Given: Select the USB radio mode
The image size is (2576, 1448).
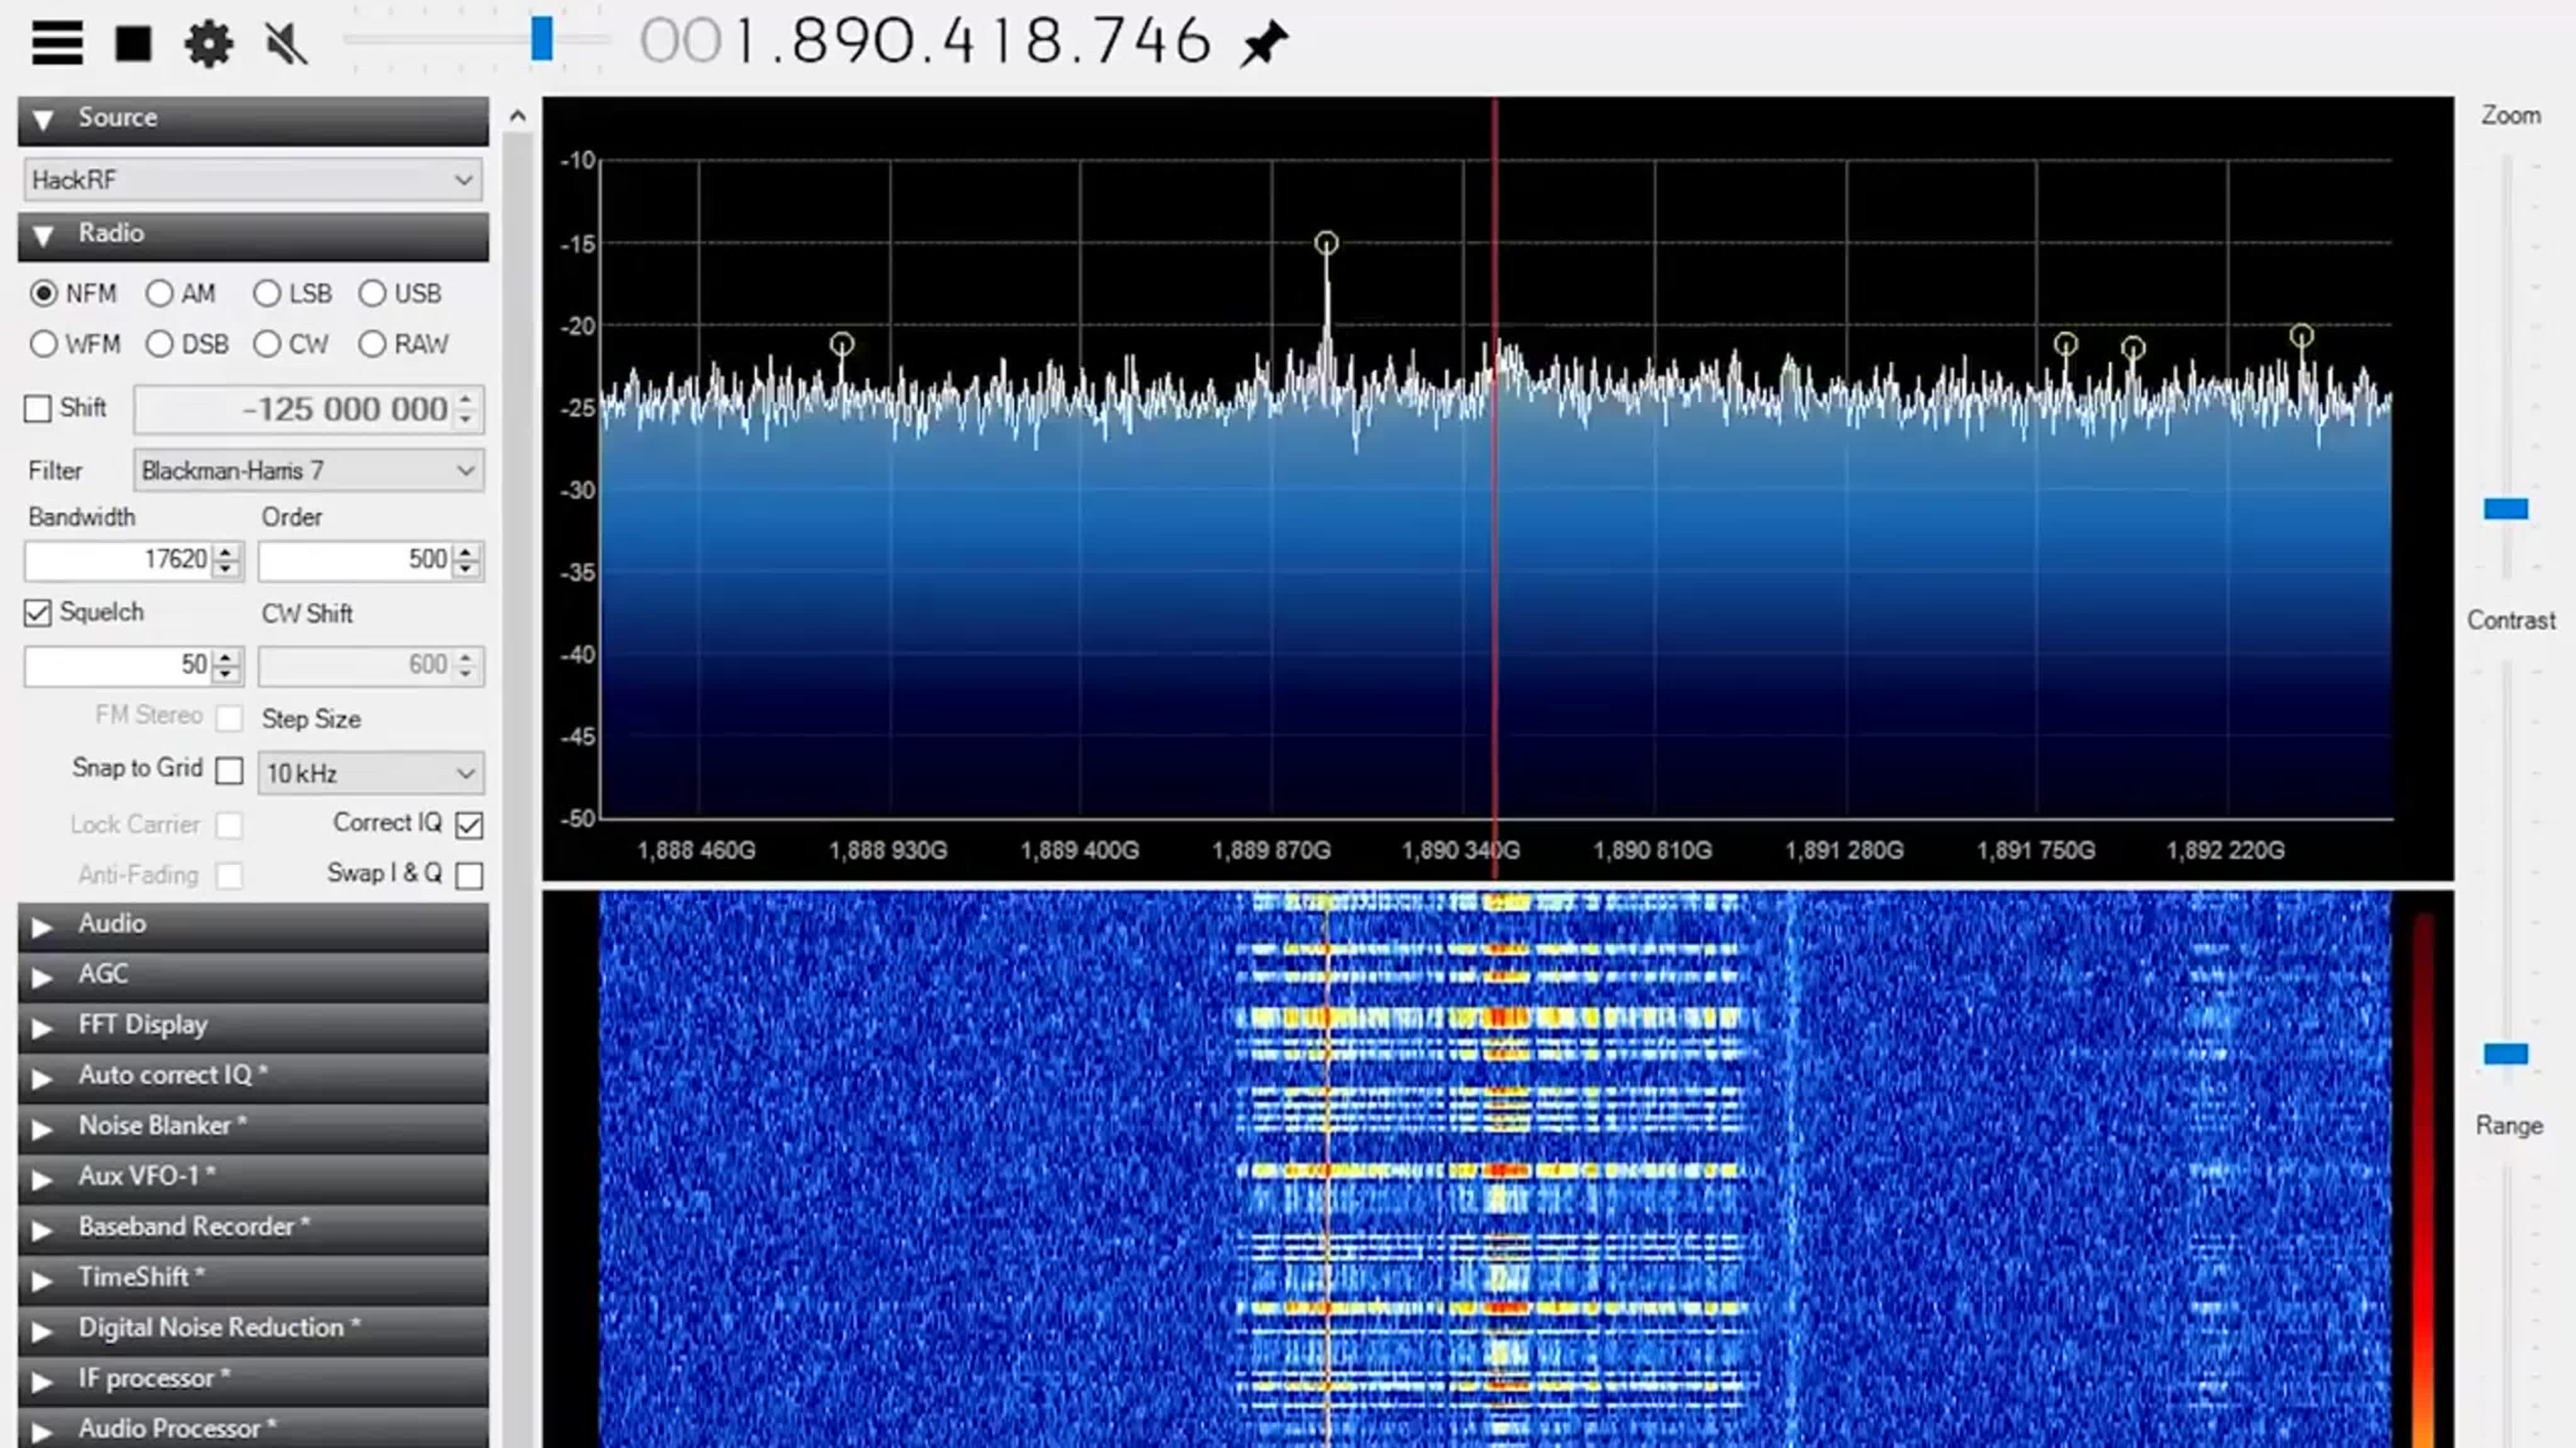Looking at the screenshot, I should coord(372,293).
